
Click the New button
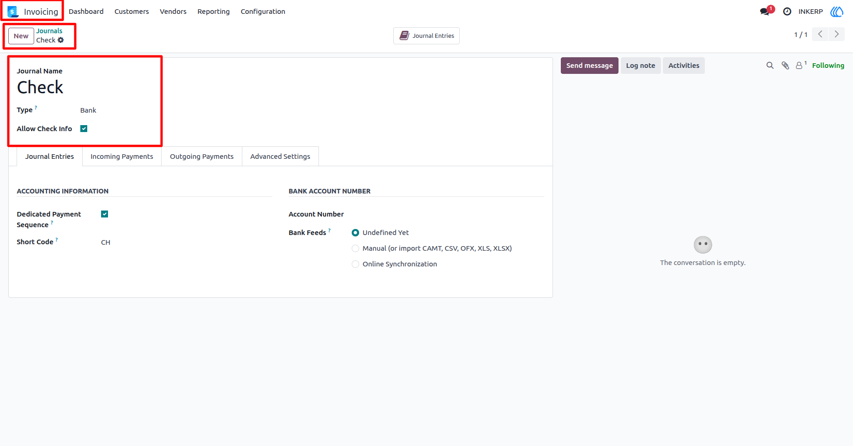pos(21,36)
